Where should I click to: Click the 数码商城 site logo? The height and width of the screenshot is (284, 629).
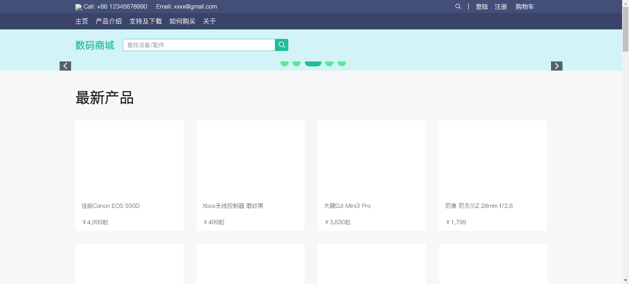tap(95, 45)
